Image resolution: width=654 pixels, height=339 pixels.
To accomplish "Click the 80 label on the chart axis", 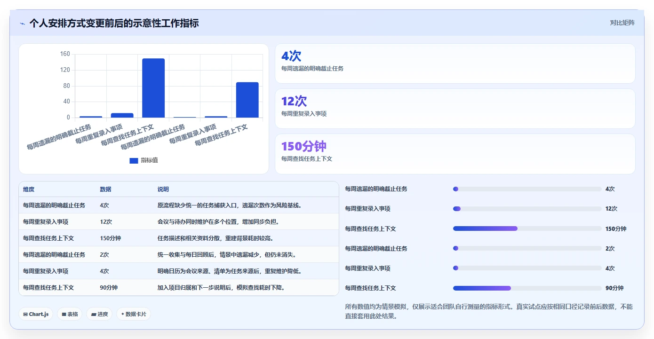I will pos(66,86).
